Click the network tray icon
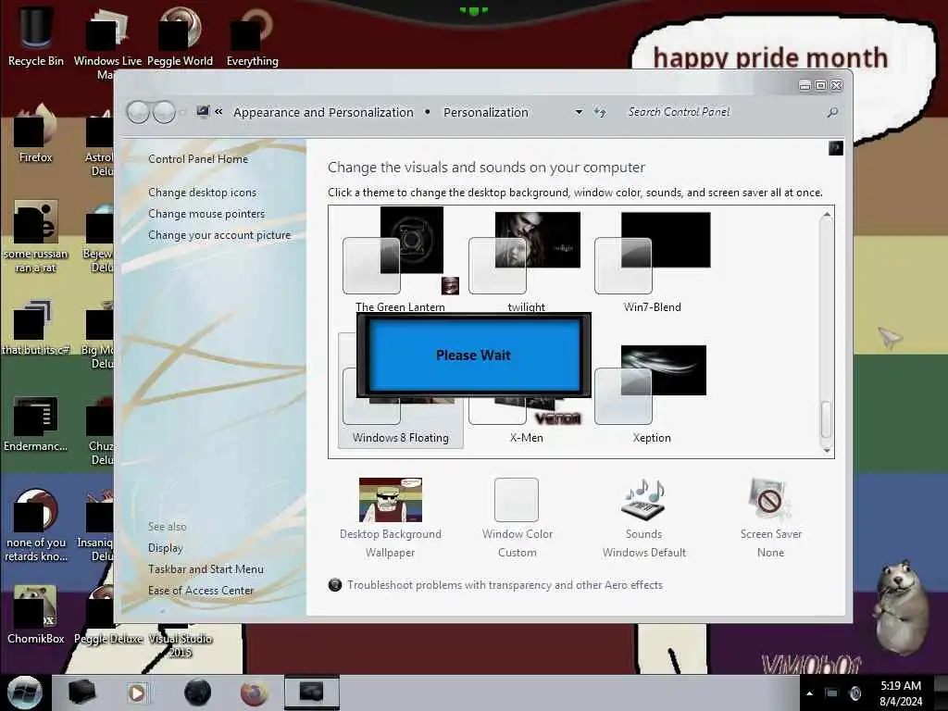 pyautogui.click(x=832, y=693)
